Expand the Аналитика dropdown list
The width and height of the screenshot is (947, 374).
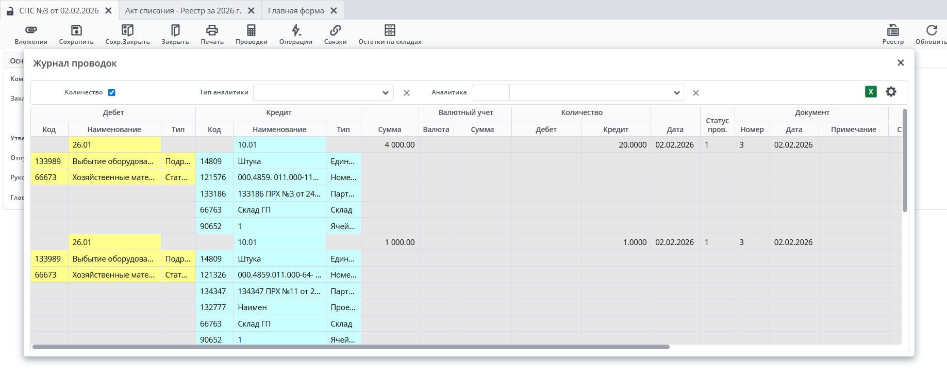[x=676, y=93]
